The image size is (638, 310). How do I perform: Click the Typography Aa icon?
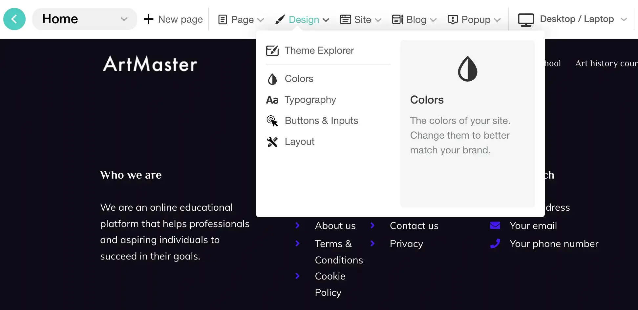coord(272,100)
